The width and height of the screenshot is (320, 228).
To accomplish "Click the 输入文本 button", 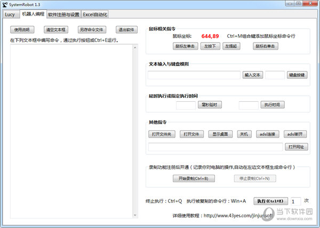I will tap(253, 75).
